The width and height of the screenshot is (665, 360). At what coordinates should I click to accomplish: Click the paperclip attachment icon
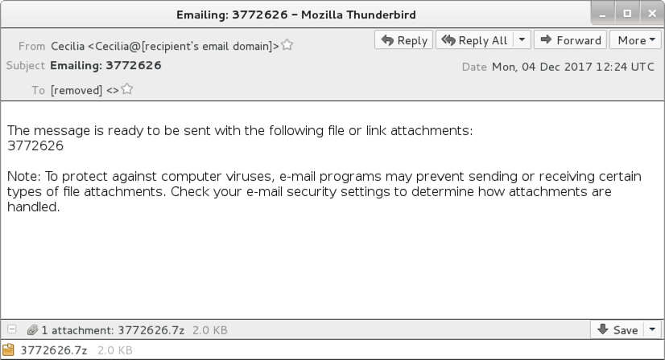click(x=32, y=330)
